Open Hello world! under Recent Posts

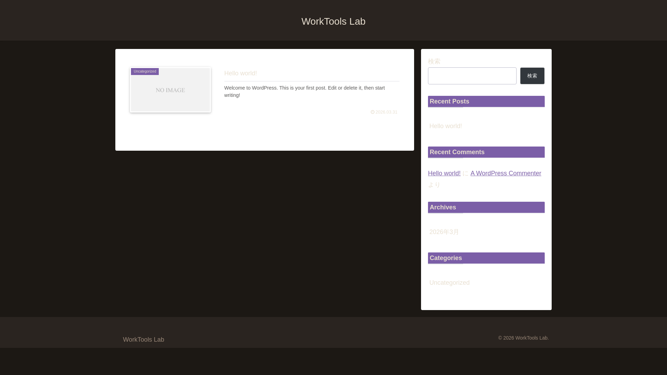pyautogui.click(x=445, y=126)
